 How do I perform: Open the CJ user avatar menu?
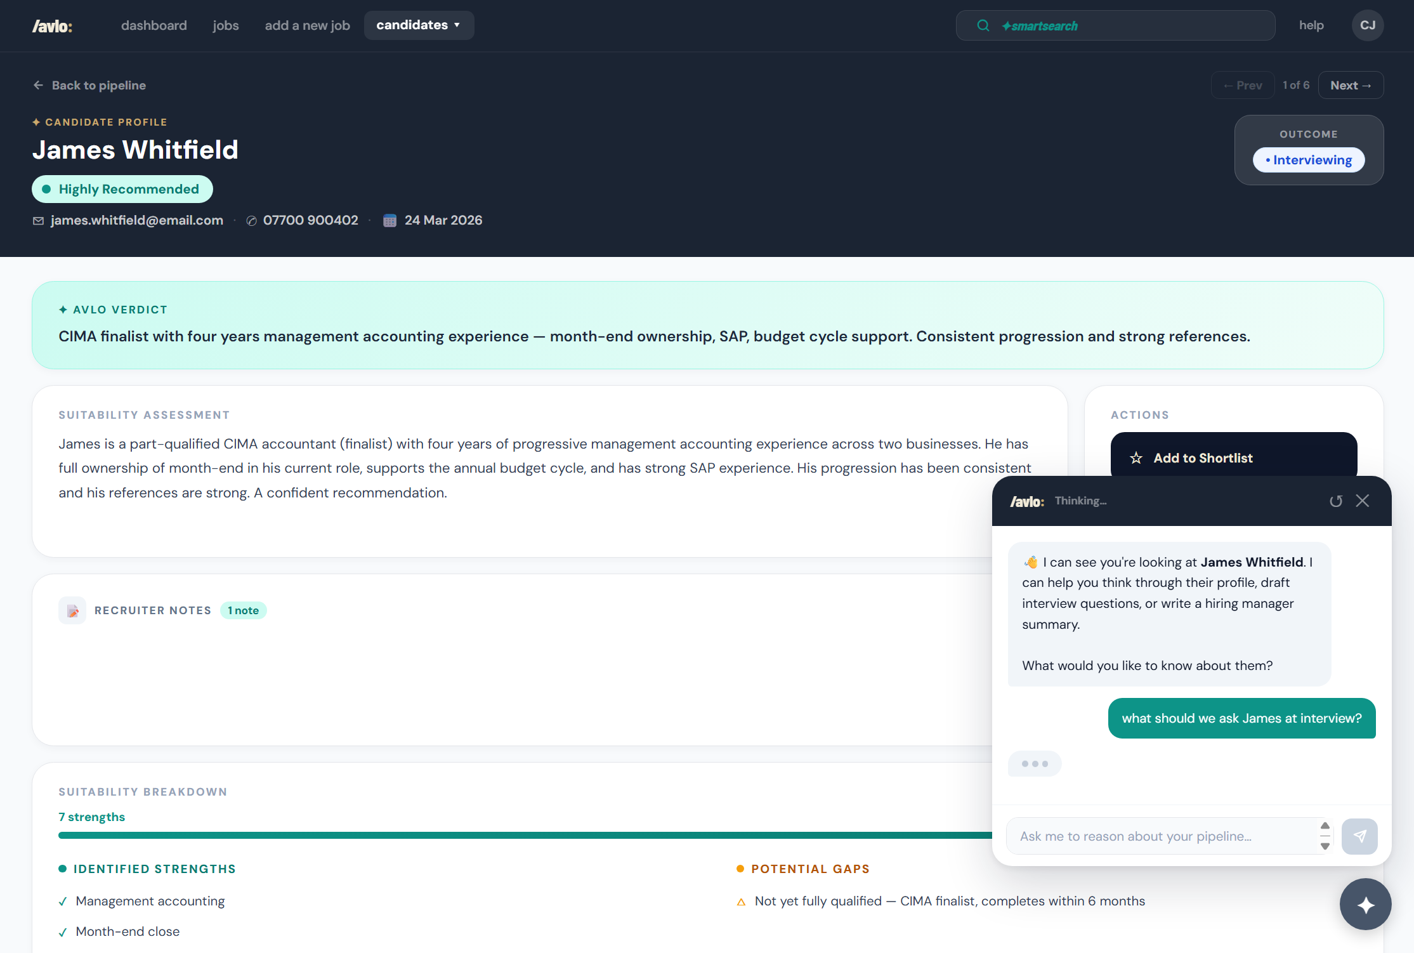pyautogui.click(x=1368, y=25)
